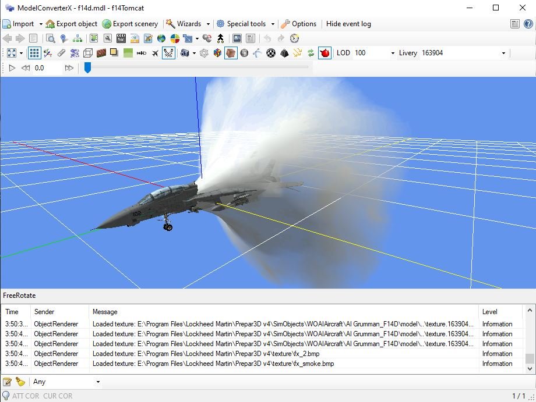
Task: Click the map pin location icon
Action: click(64, 38)
